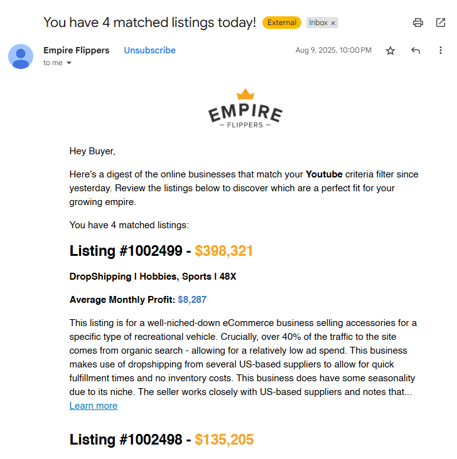
Task: Print this email with the printer icon
Action: (418, 23)
